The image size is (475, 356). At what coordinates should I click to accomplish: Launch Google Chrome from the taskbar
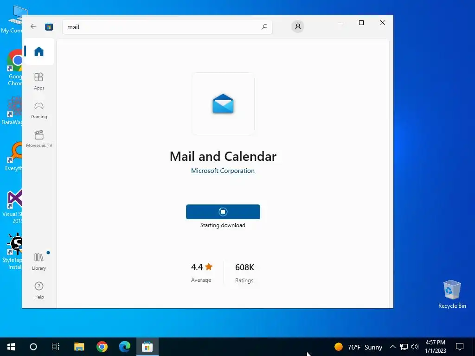[x=102, y=347]
